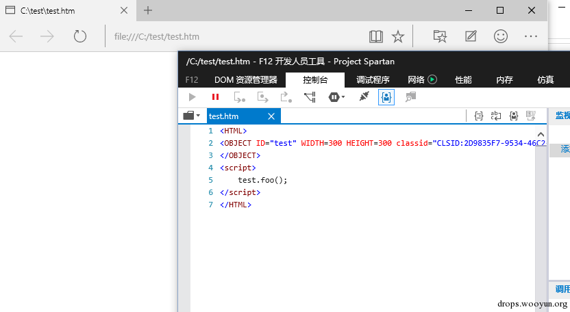Click the Step Out debugger icon
Screen dimensions: 570x312
tap(286, 97)
